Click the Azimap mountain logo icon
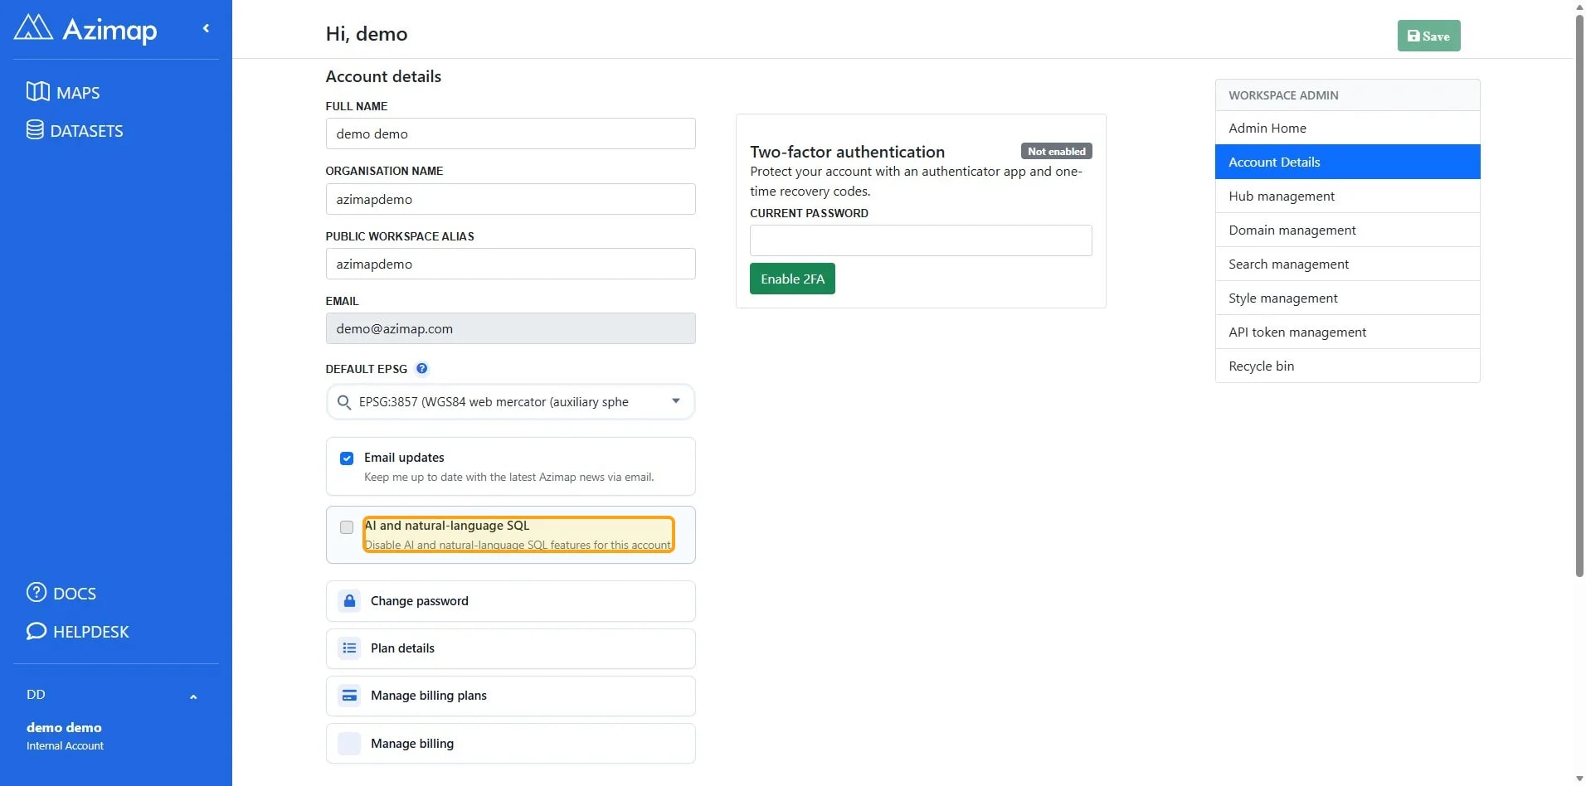1586x786 pixels. click(x=33, y=27)
